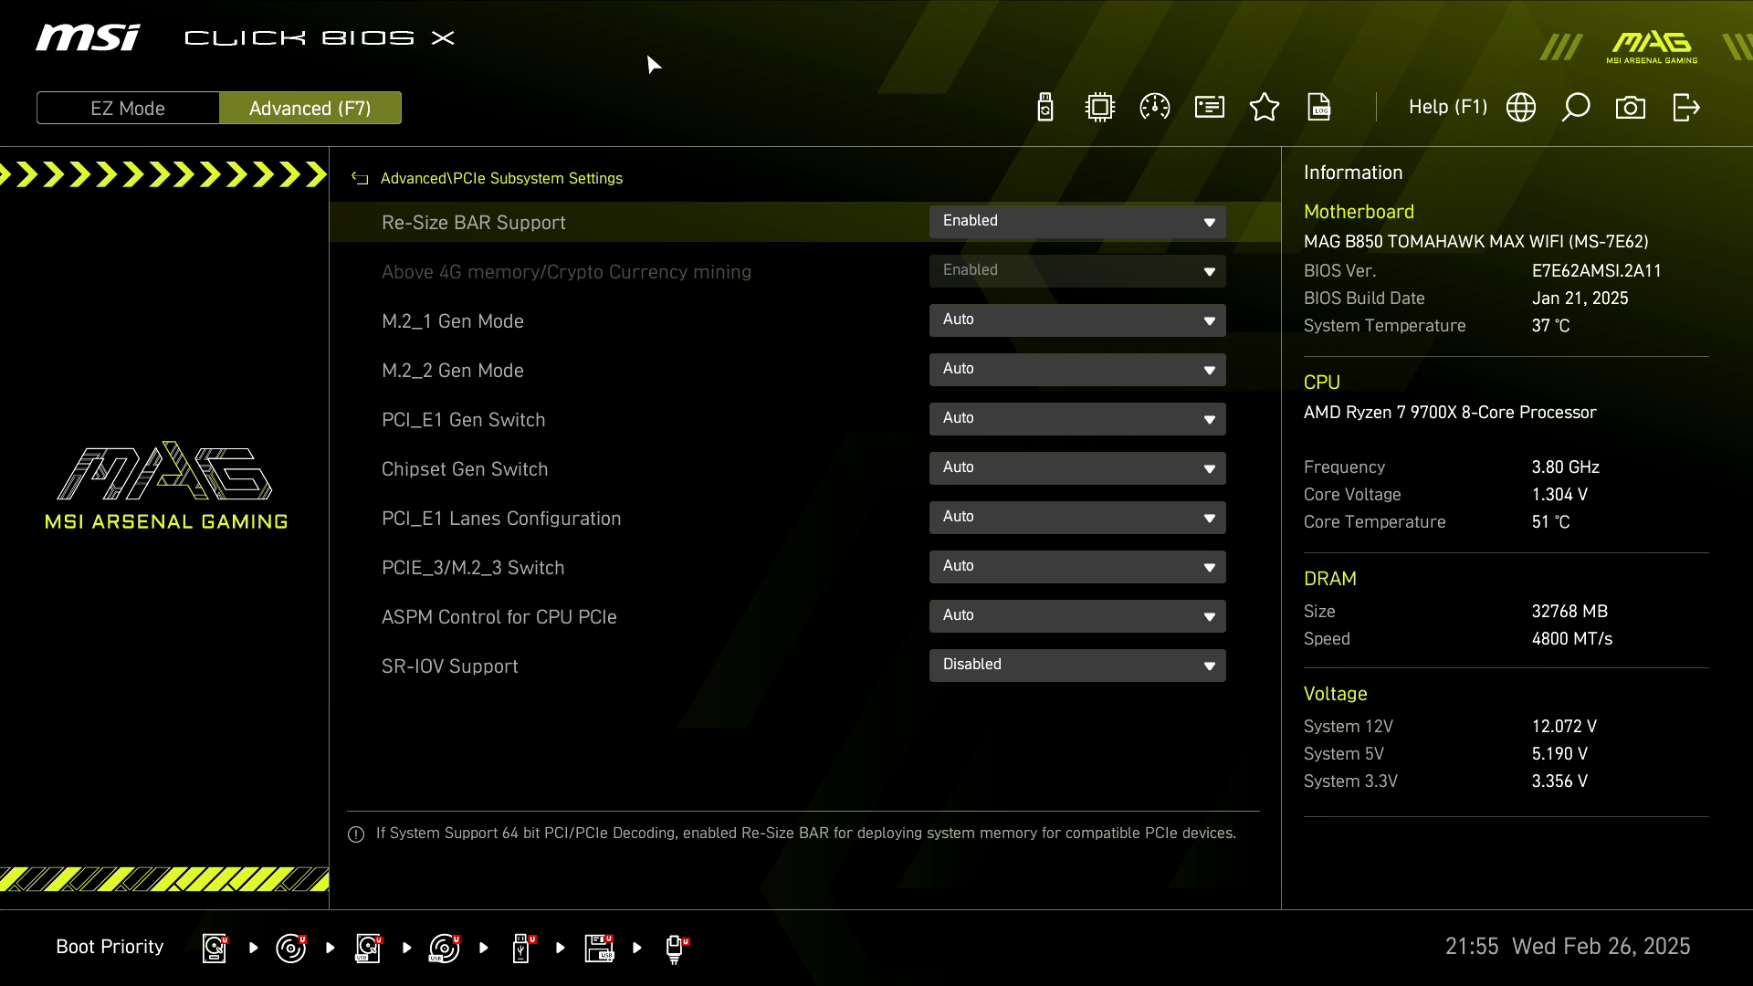Click the time and date display

(x=1567, y=947)
